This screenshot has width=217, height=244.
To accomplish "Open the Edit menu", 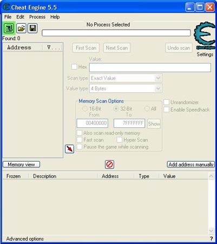I will click(x=20, y=17).
